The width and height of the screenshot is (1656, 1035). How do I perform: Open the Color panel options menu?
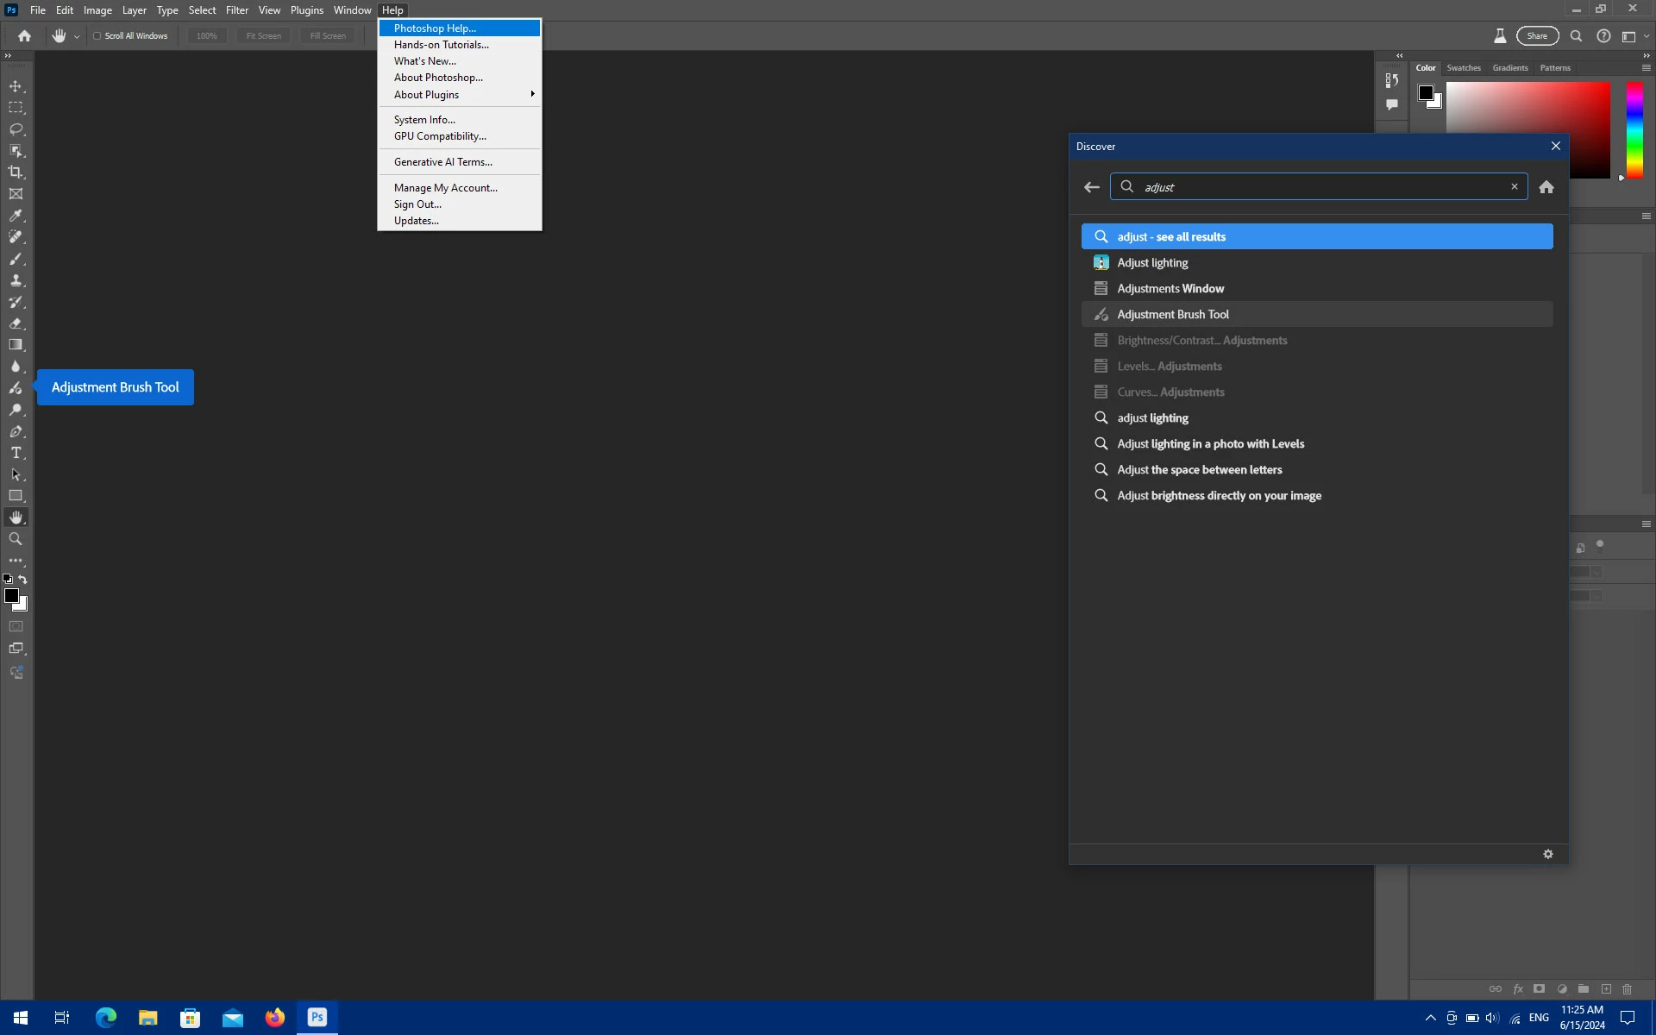point(1646,68)
